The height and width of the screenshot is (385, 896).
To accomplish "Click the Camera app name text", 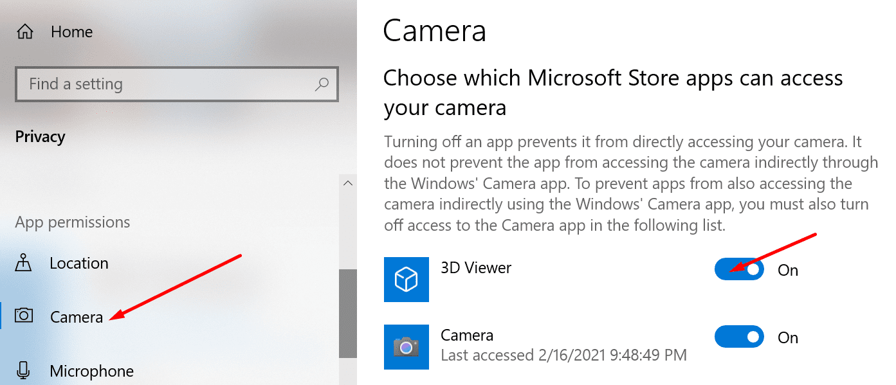I will (467, 335).
